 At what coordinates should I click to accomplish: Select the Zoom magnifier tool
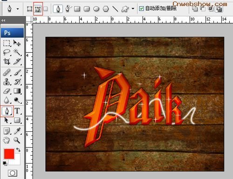coord(17,140)
